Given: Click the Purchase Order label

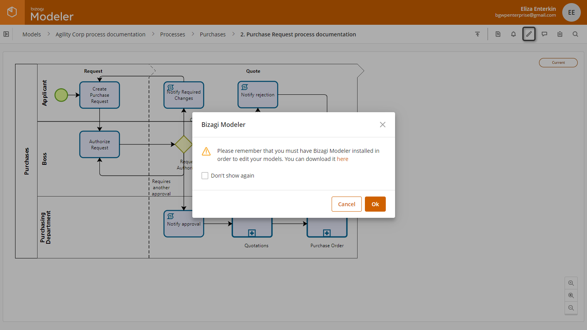Looking at the screenshot, I should 327,246.
